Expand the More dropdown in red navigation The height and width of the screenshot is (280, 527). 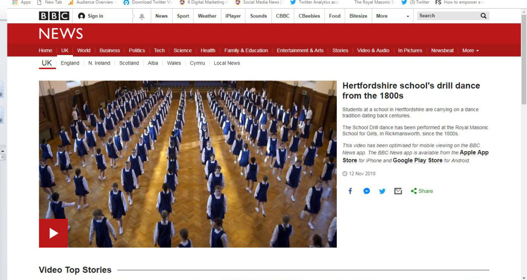pos(470,50)
